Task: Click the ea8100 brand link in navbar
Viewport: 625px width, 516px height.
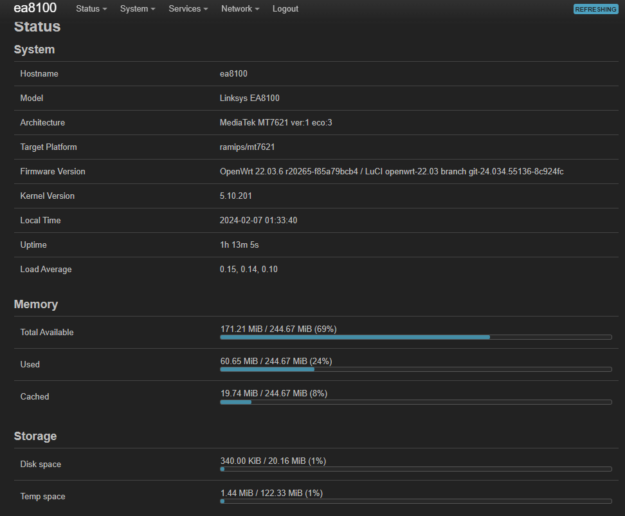Action: click(x=35, y=8)
